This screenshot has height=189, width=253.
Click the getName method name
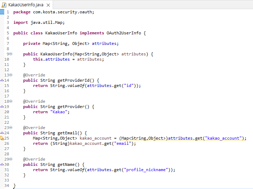point(66,164)
